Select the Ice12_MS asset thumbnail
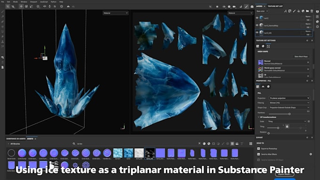320x180 pixels. [x=150, y=154]
